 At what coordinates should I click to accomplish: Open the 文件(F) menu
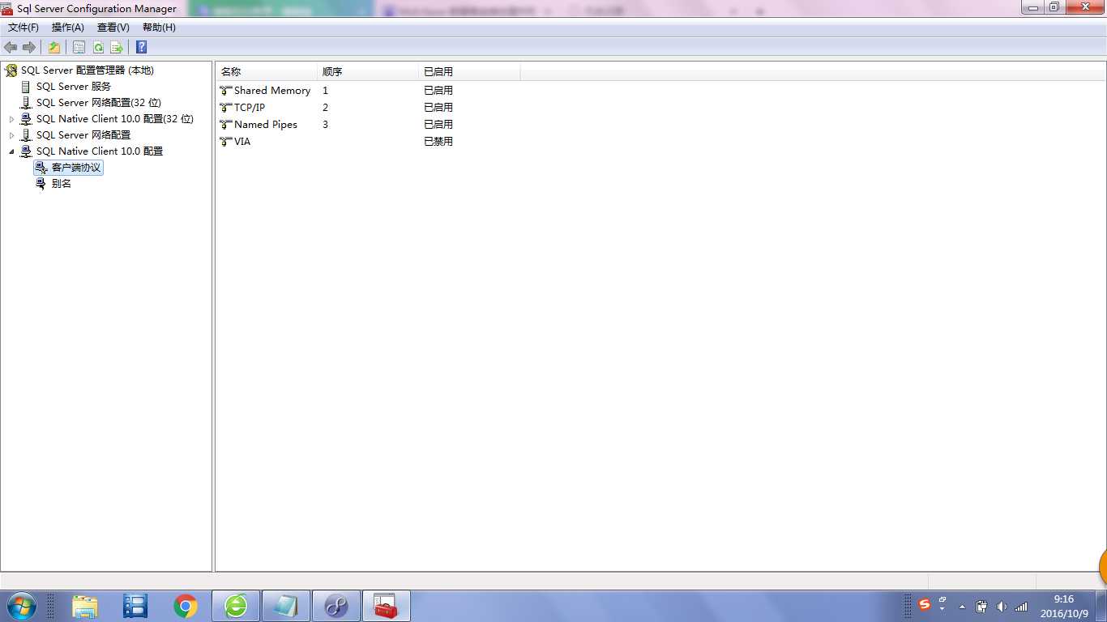24,28
